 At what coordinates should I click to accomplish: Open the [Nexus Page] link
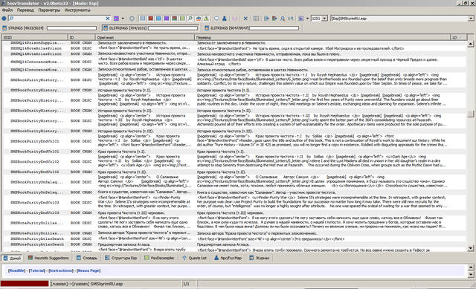(x=89, y=270)
